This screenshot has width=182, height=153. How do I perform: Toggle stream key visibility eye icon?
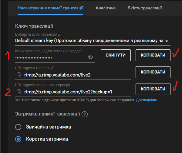(90, 57)
